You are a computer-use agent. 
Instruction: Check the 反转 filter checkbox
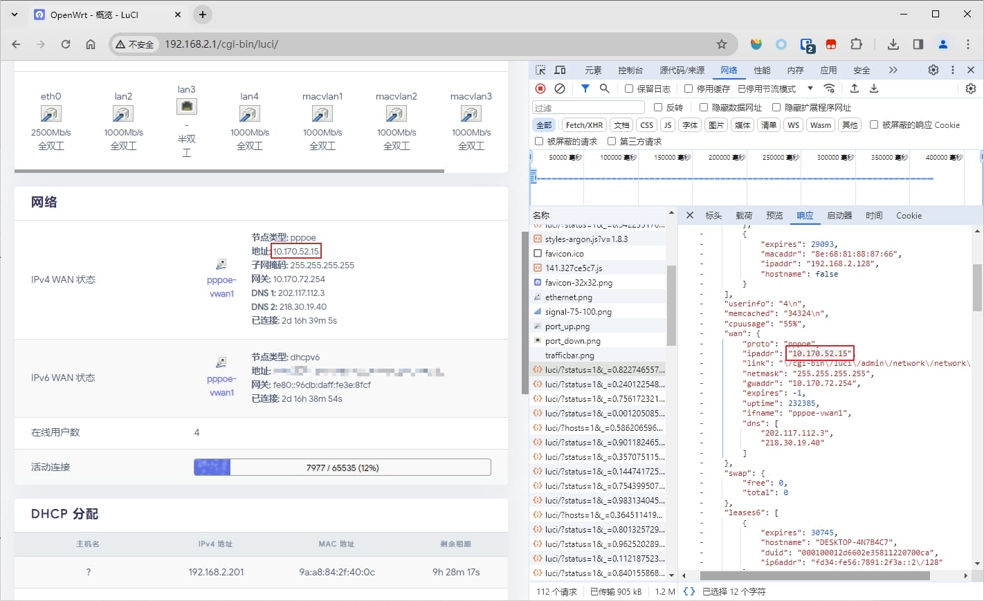(x=658, y=107)
